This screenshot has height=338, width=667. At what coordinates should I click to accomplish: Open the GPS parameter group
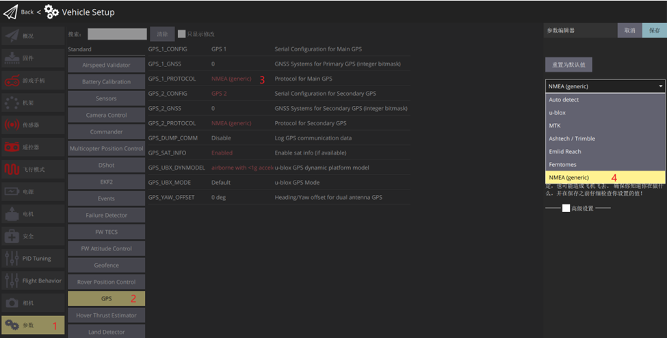click(x=106, y=298)
